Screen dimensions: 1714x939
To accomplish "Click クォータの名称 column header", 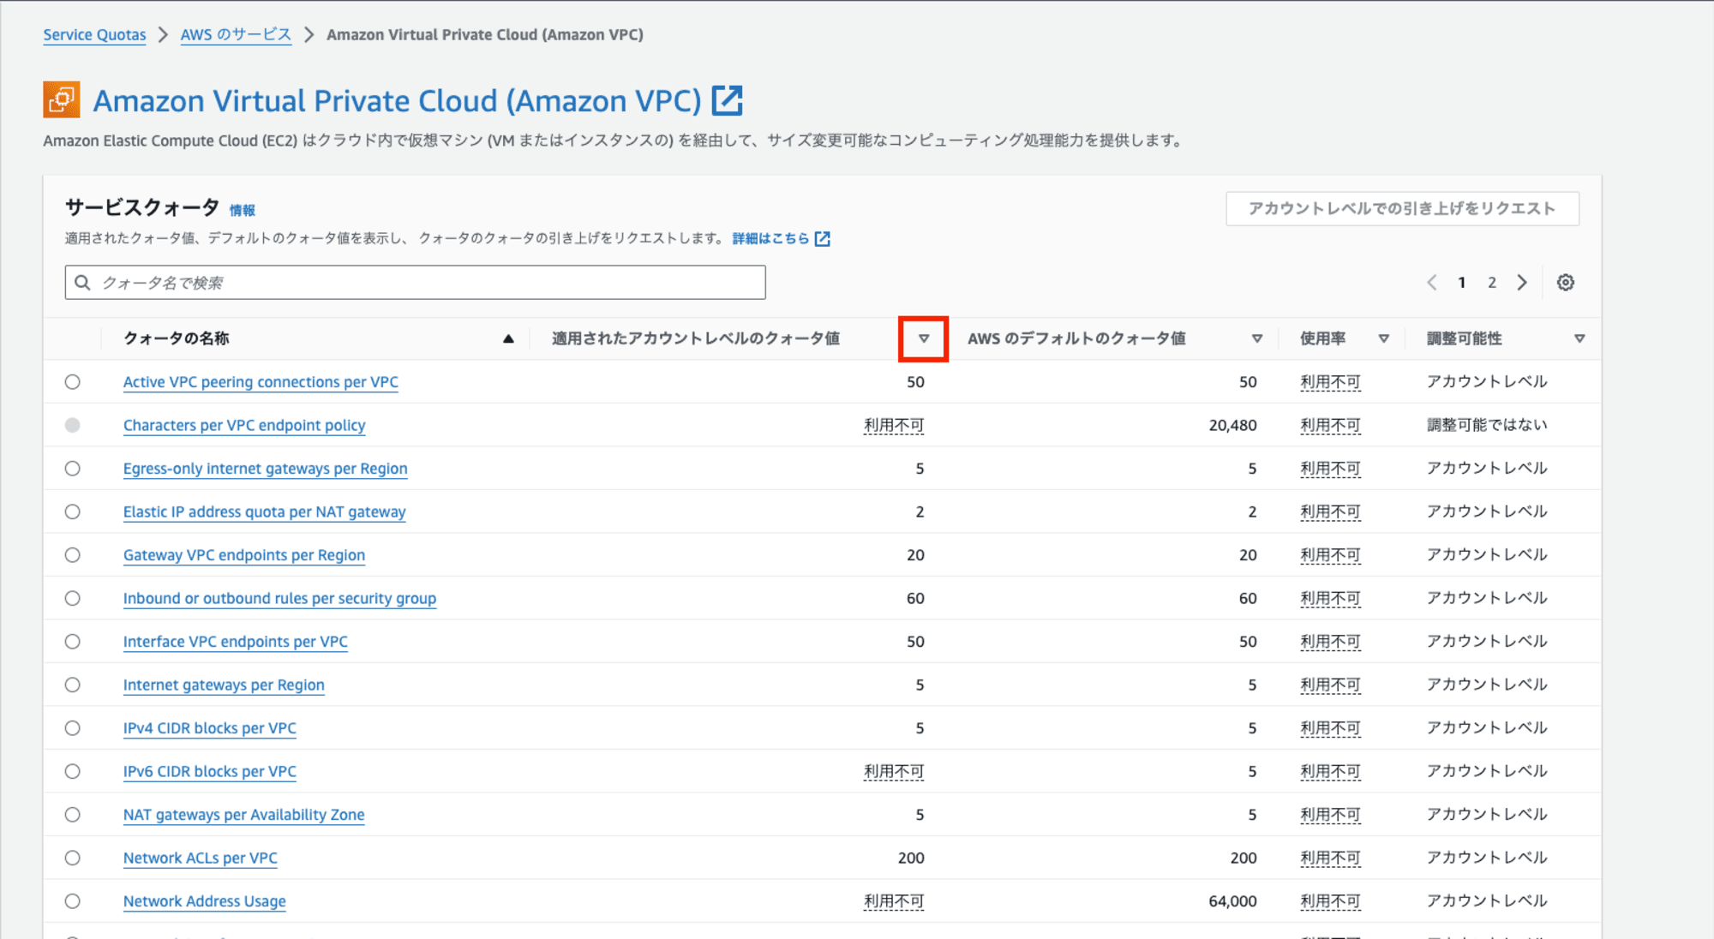I will click(177, 338).
